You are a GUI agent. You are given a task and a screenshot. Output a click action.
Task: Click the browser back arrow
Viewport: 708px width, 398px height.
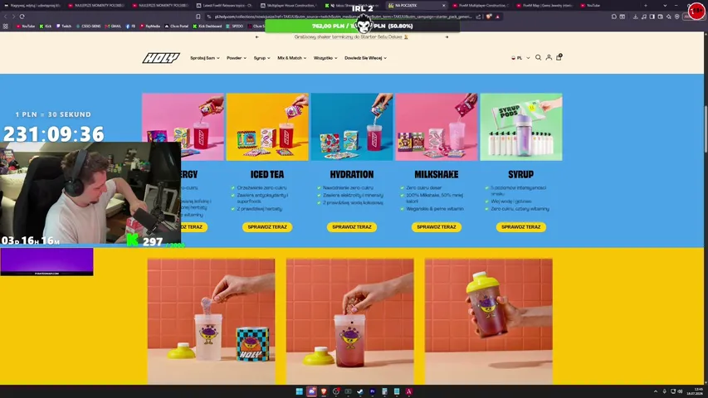(x=6, y=17)
